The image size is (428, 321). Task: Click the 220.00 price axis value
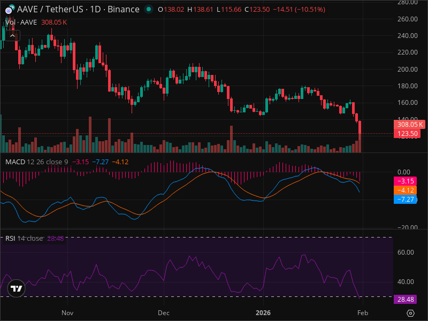[x=407, y=52]
